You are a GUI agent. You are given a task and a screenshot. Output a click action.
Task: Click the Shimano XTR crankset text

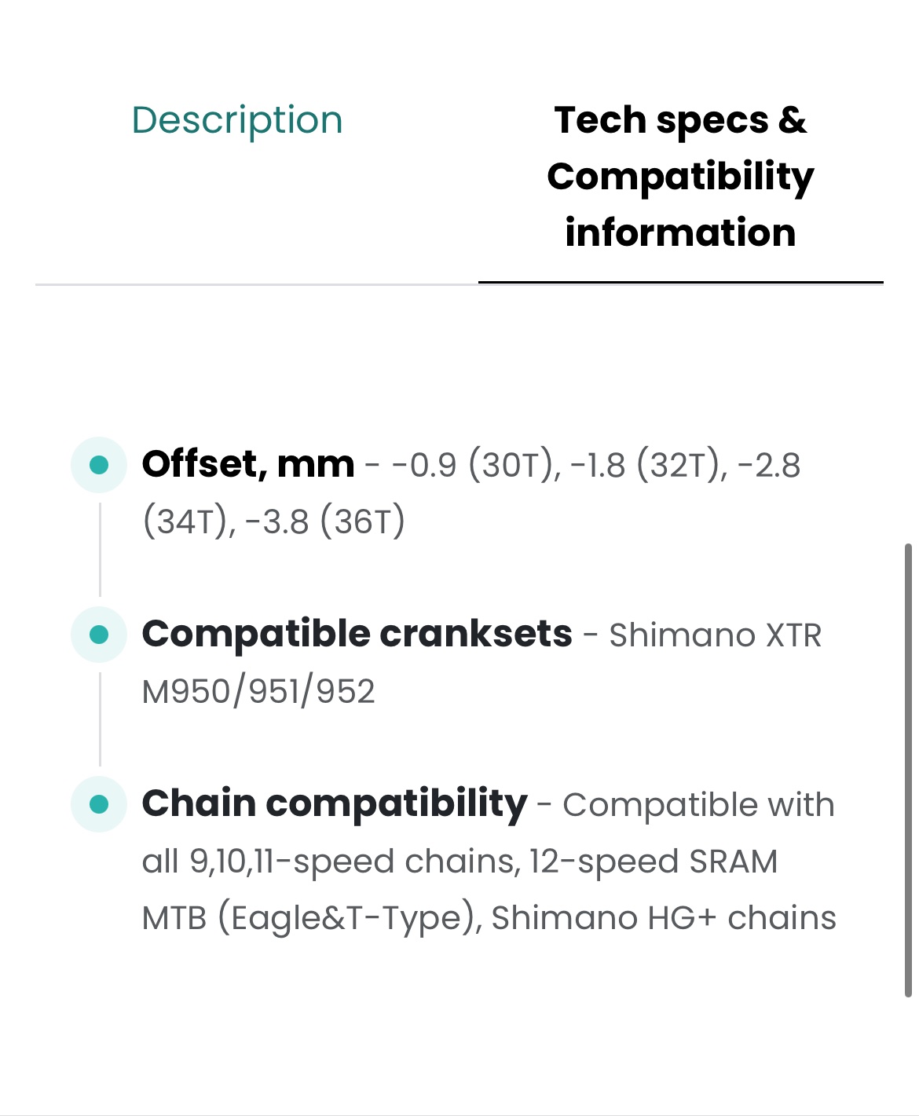[716, 635]
